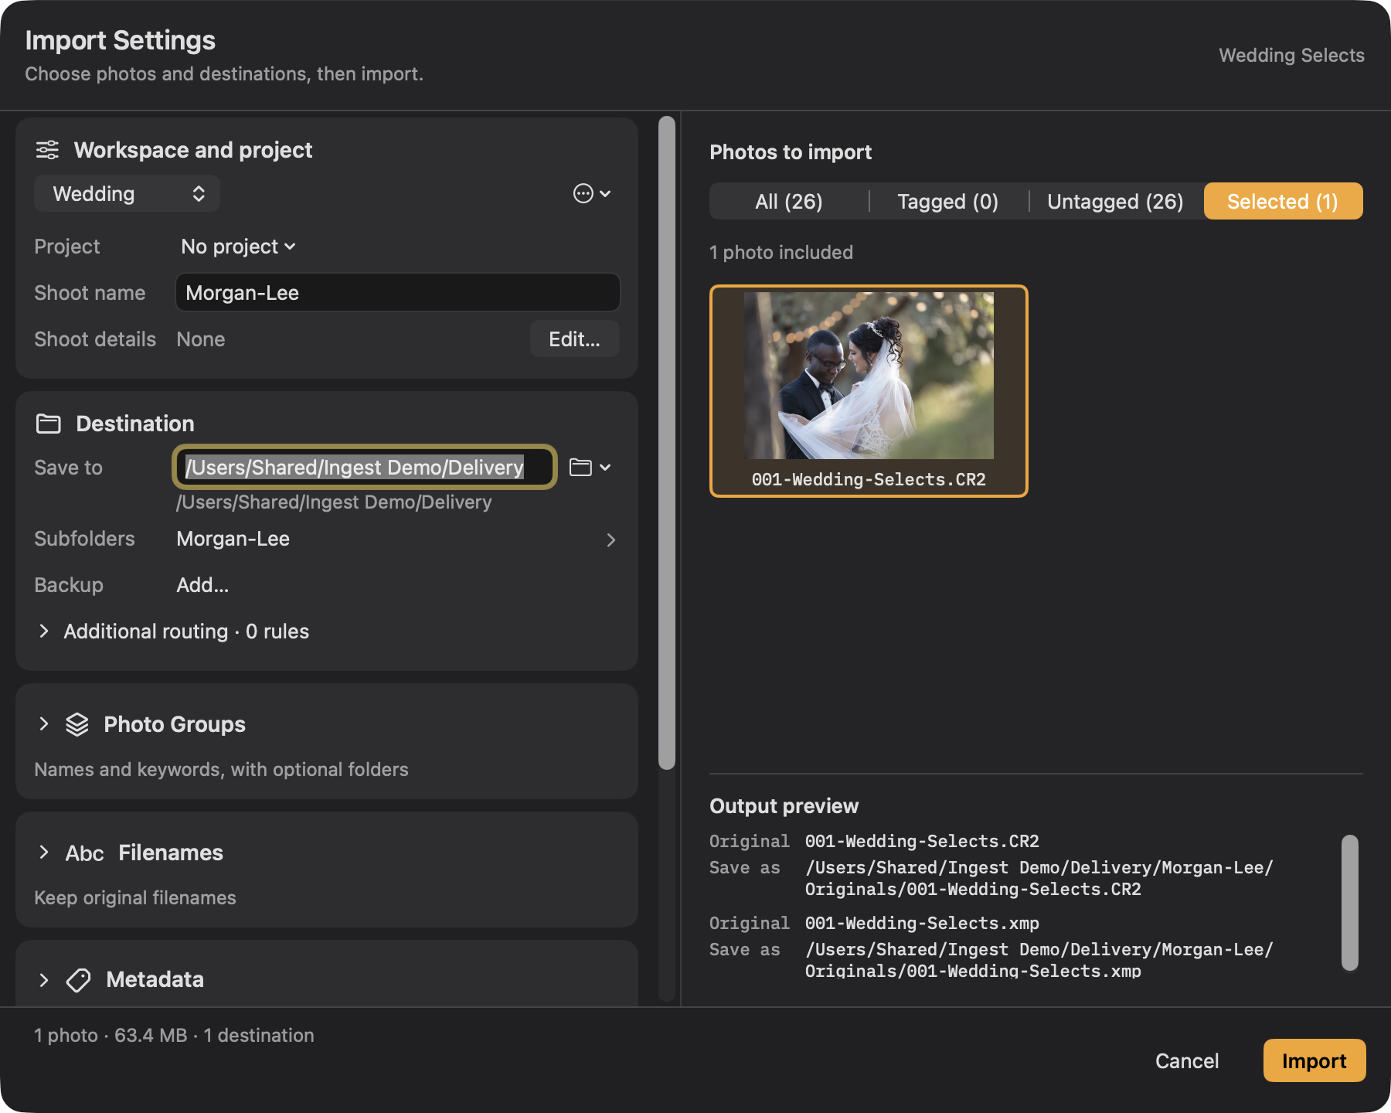Viewport: 1391px width, 1113px height.
Task: Click the Shoot details "None" value
Action: coord(201,339)
